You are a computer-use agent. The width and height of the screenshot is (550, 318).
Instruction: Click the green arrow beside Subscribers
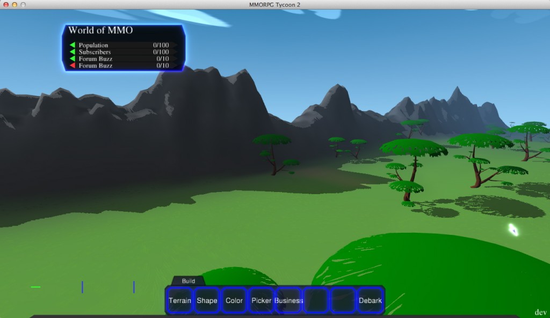coord(73,52)
